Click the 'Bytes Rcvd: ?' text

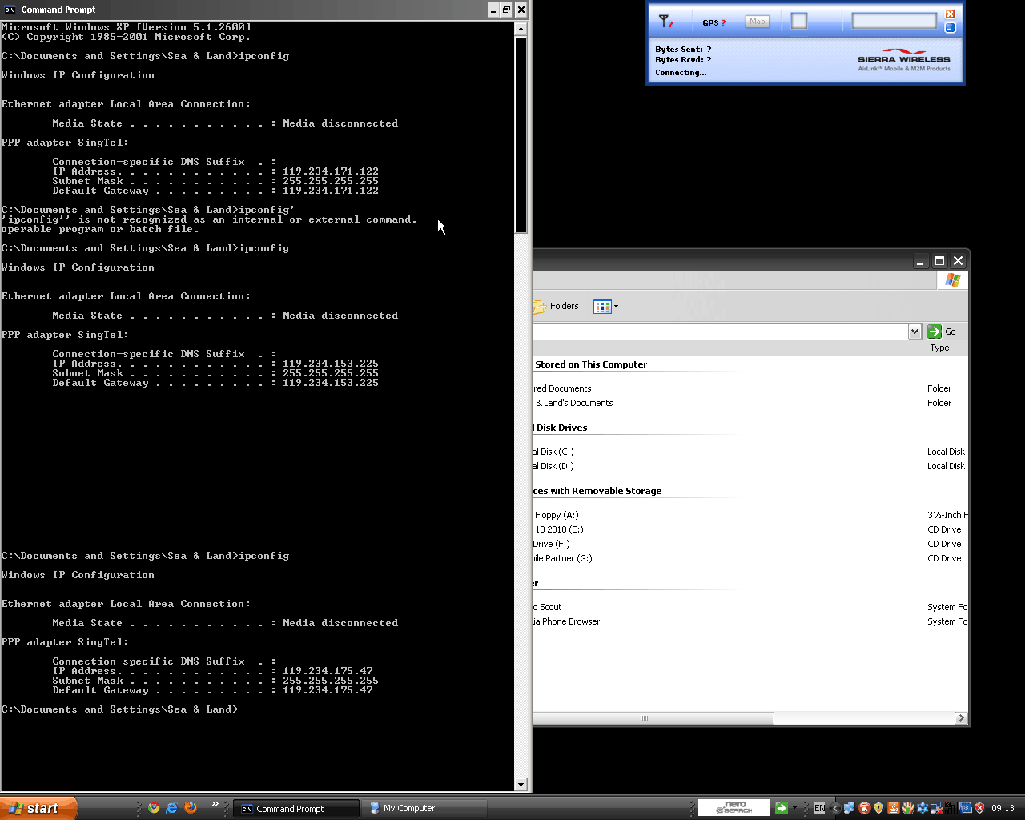click(683, 60)
